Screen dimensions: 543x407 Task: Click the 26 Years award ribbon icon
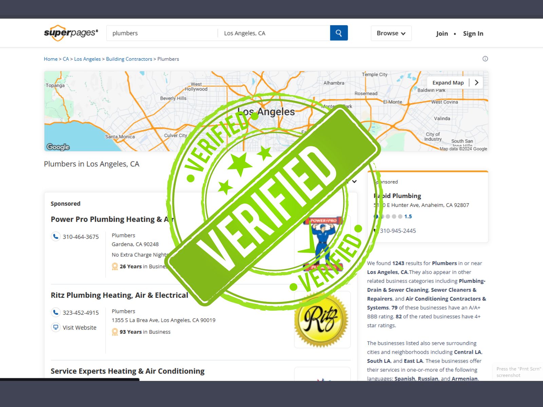click(115, 267)
